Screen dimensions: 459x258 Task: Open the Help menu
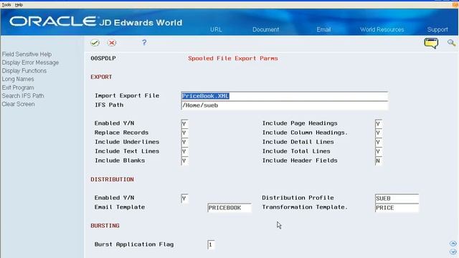tap(19, 5)
